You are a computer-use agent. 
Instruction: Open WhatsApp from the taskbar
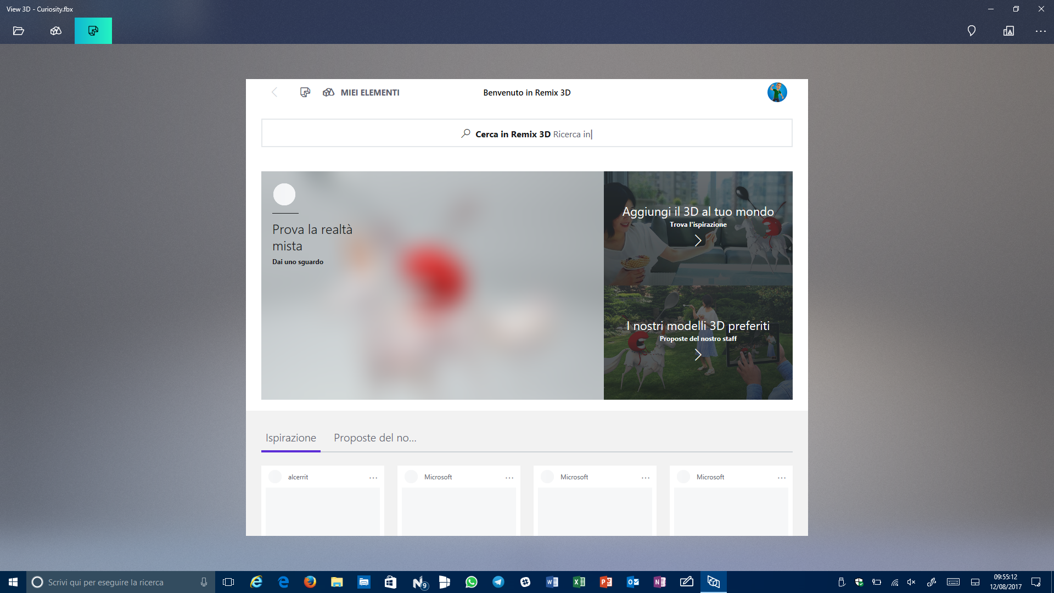click(x=472, y=582)
